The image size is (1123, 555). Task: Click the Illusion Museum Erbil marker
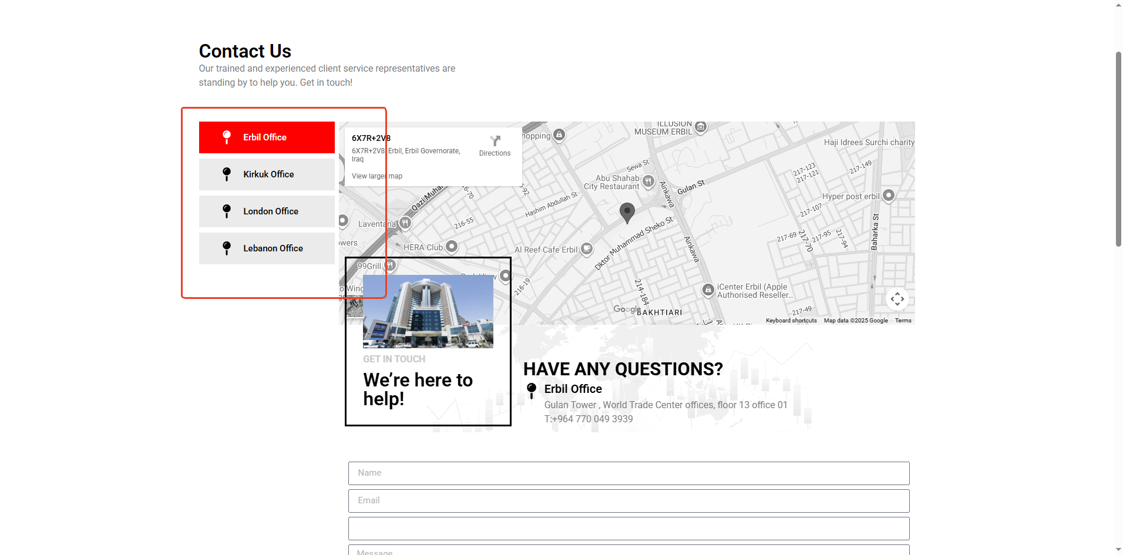click(x=700, y=127)
